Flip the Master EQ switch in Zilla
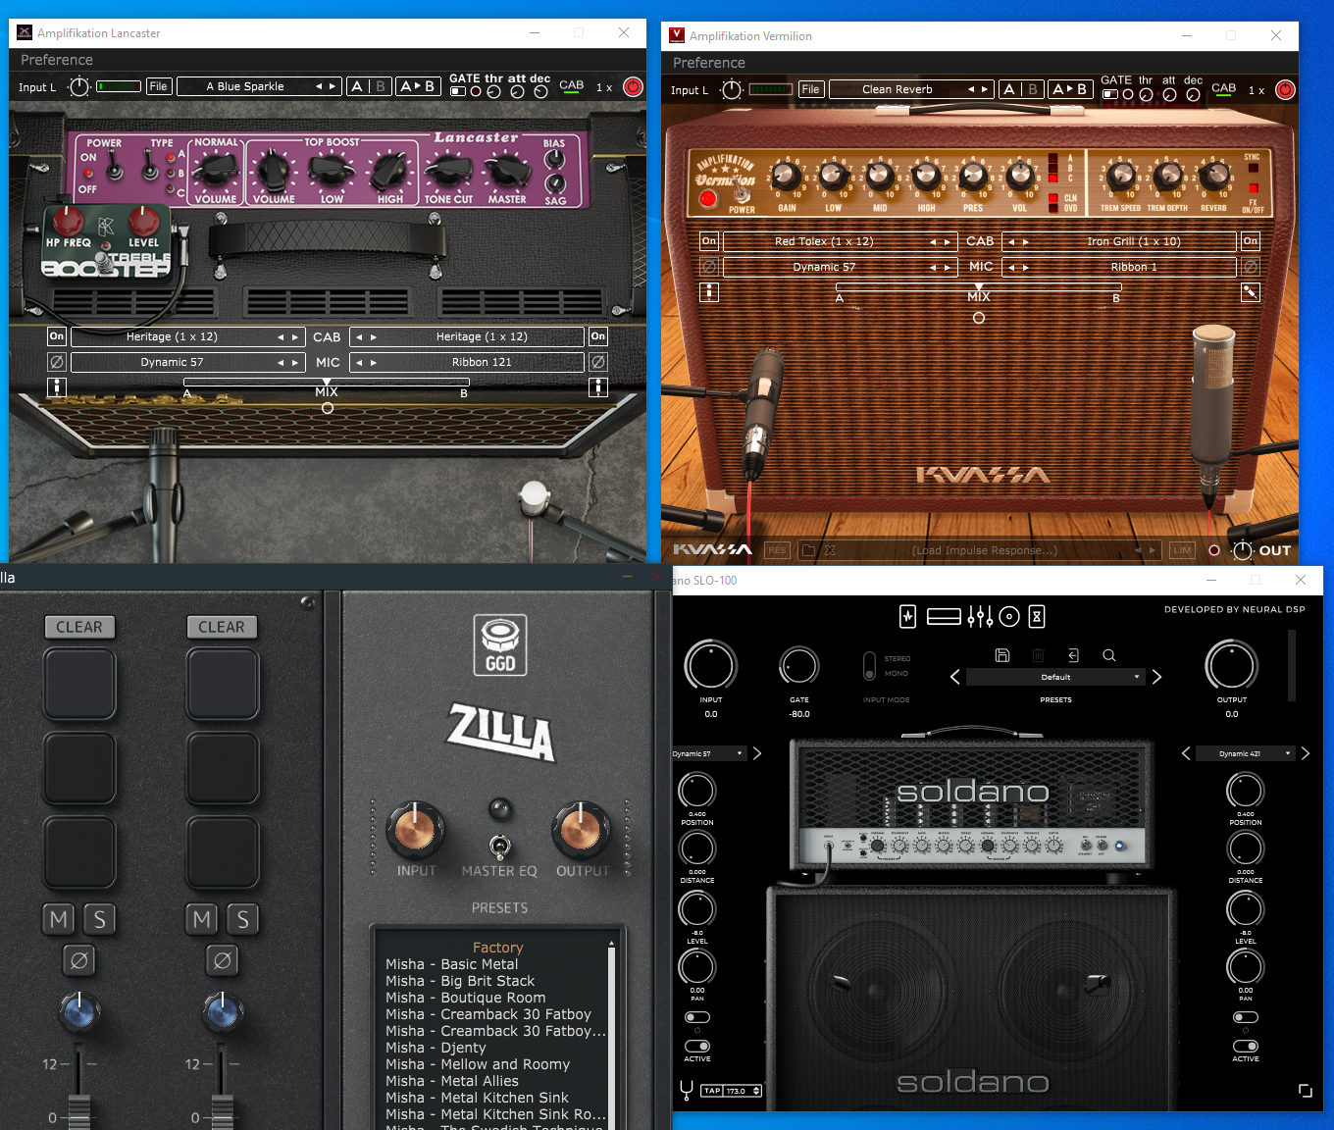The width and height of the screenshot is (1334, 1130). (499, 846)
